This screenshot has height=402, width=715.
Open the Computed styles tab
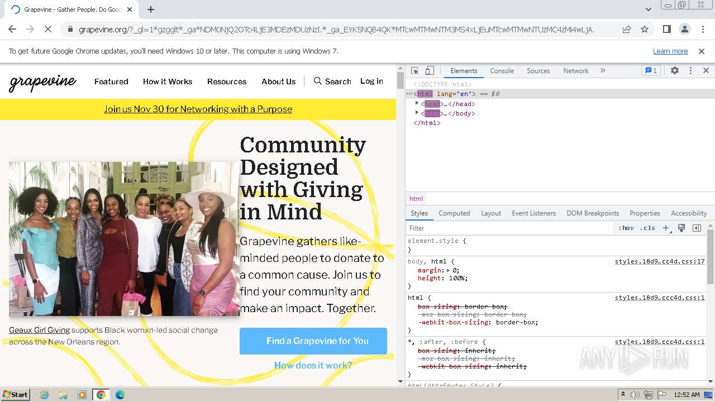pos(454,213)
